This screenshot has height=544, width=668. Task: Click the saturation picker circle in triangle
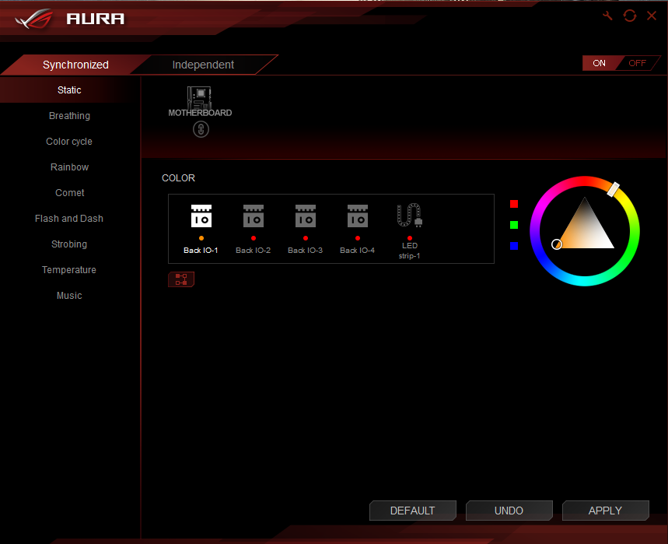tap(556, 244)
